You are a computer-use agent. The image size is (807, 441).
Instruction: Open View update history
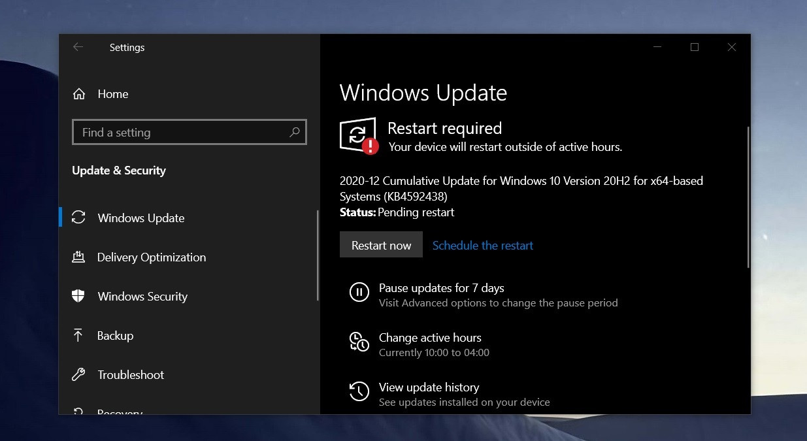[x=429, y=387]
